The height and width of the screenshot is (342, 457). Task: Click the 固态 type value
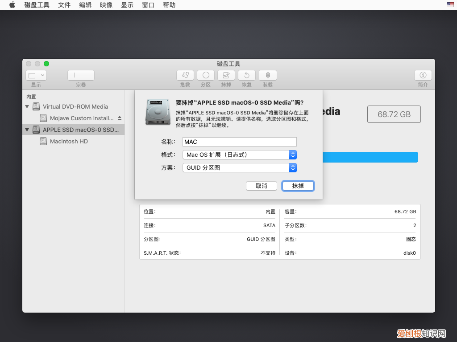(x=411, y=239)
